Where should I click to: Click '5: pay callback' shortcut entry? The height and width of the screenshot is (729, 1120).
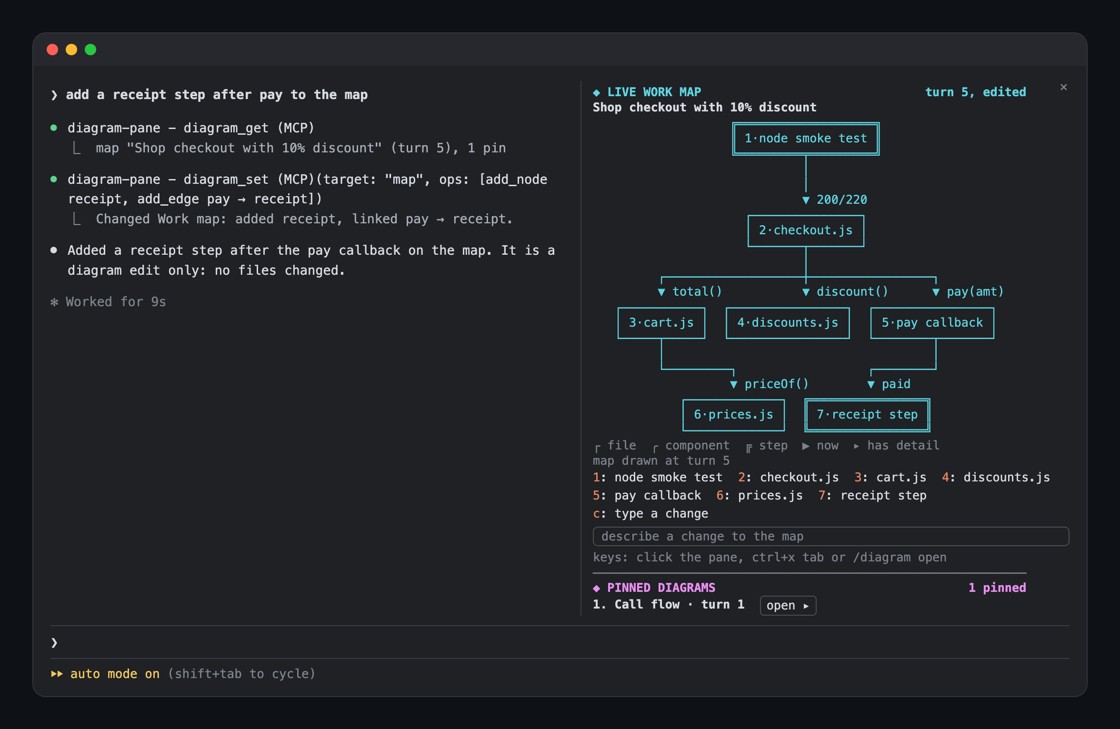[x=647, y=496]
